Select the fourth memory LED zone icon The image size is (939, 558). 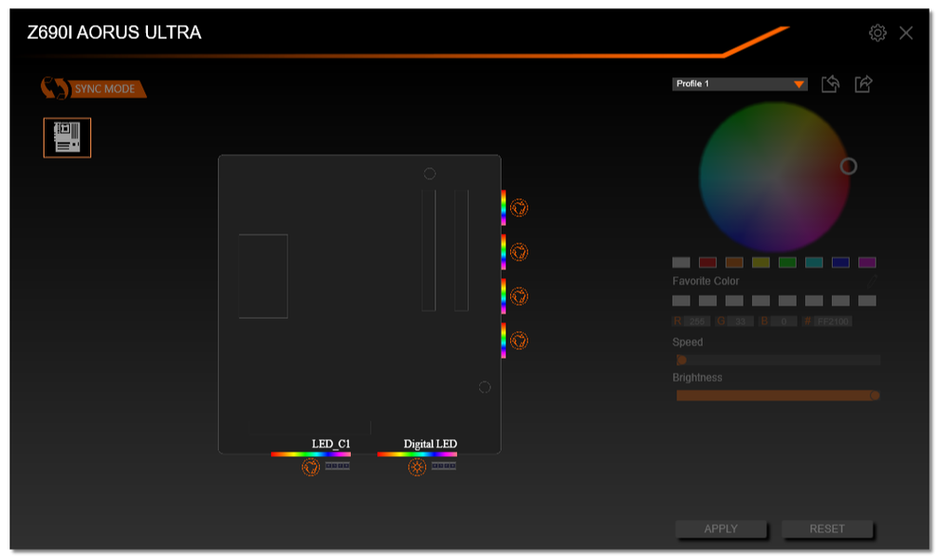coord(518,340)
